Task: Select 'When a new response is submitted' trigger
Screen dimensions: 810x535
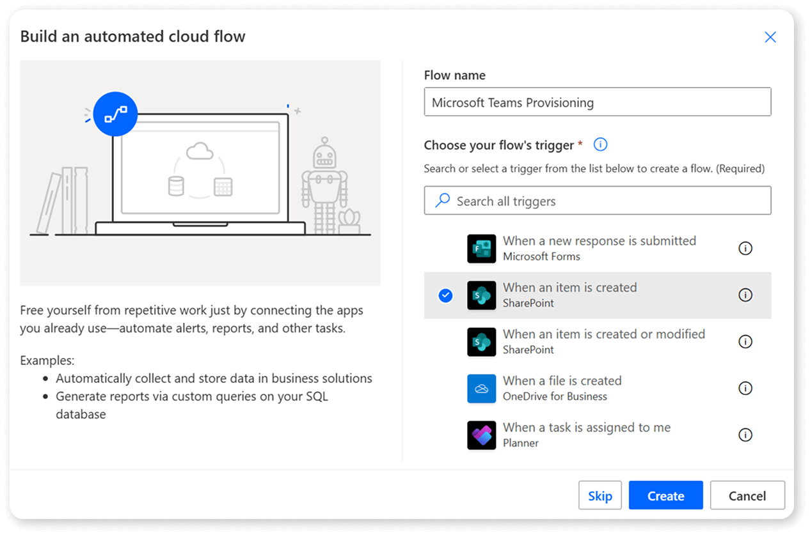Action: (x=598, y=249)
